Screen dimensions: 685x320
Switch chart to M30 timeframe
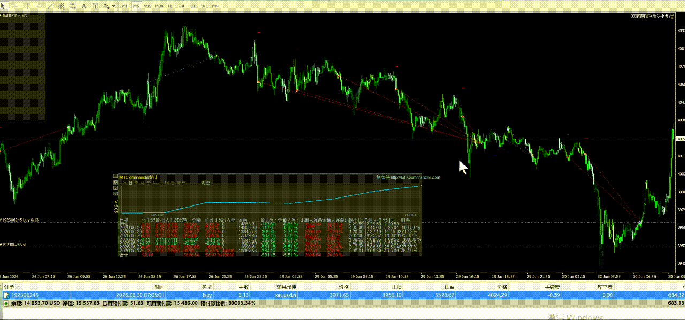(x=159, y=6)
